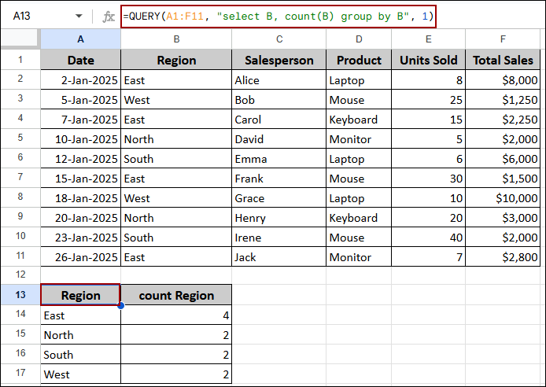Select the $8,000 total sales cell
Image resolution: width=546 pixels, height=387 pixels.
click(x=503, y=80)
